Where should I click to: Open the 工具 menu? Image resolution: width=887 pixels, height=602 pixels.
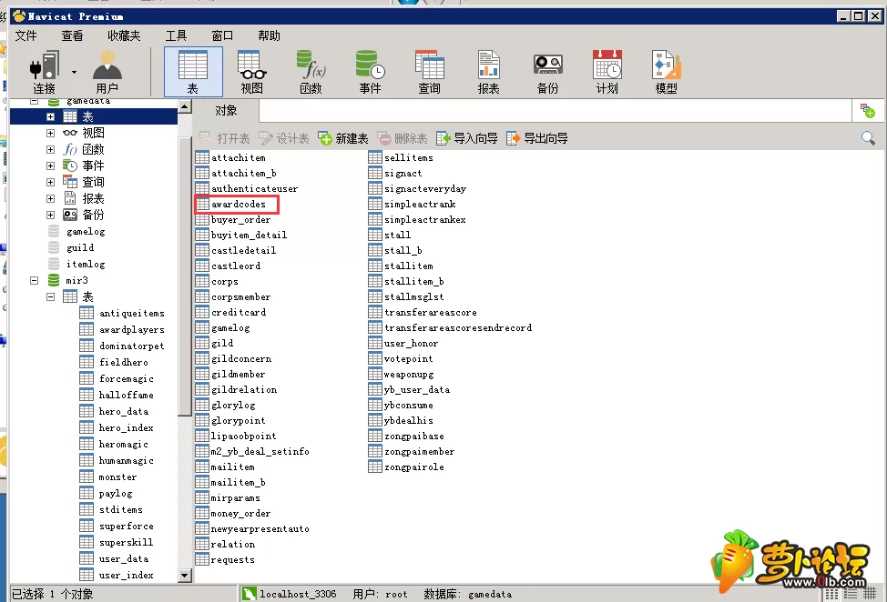(x=176, y=35)
